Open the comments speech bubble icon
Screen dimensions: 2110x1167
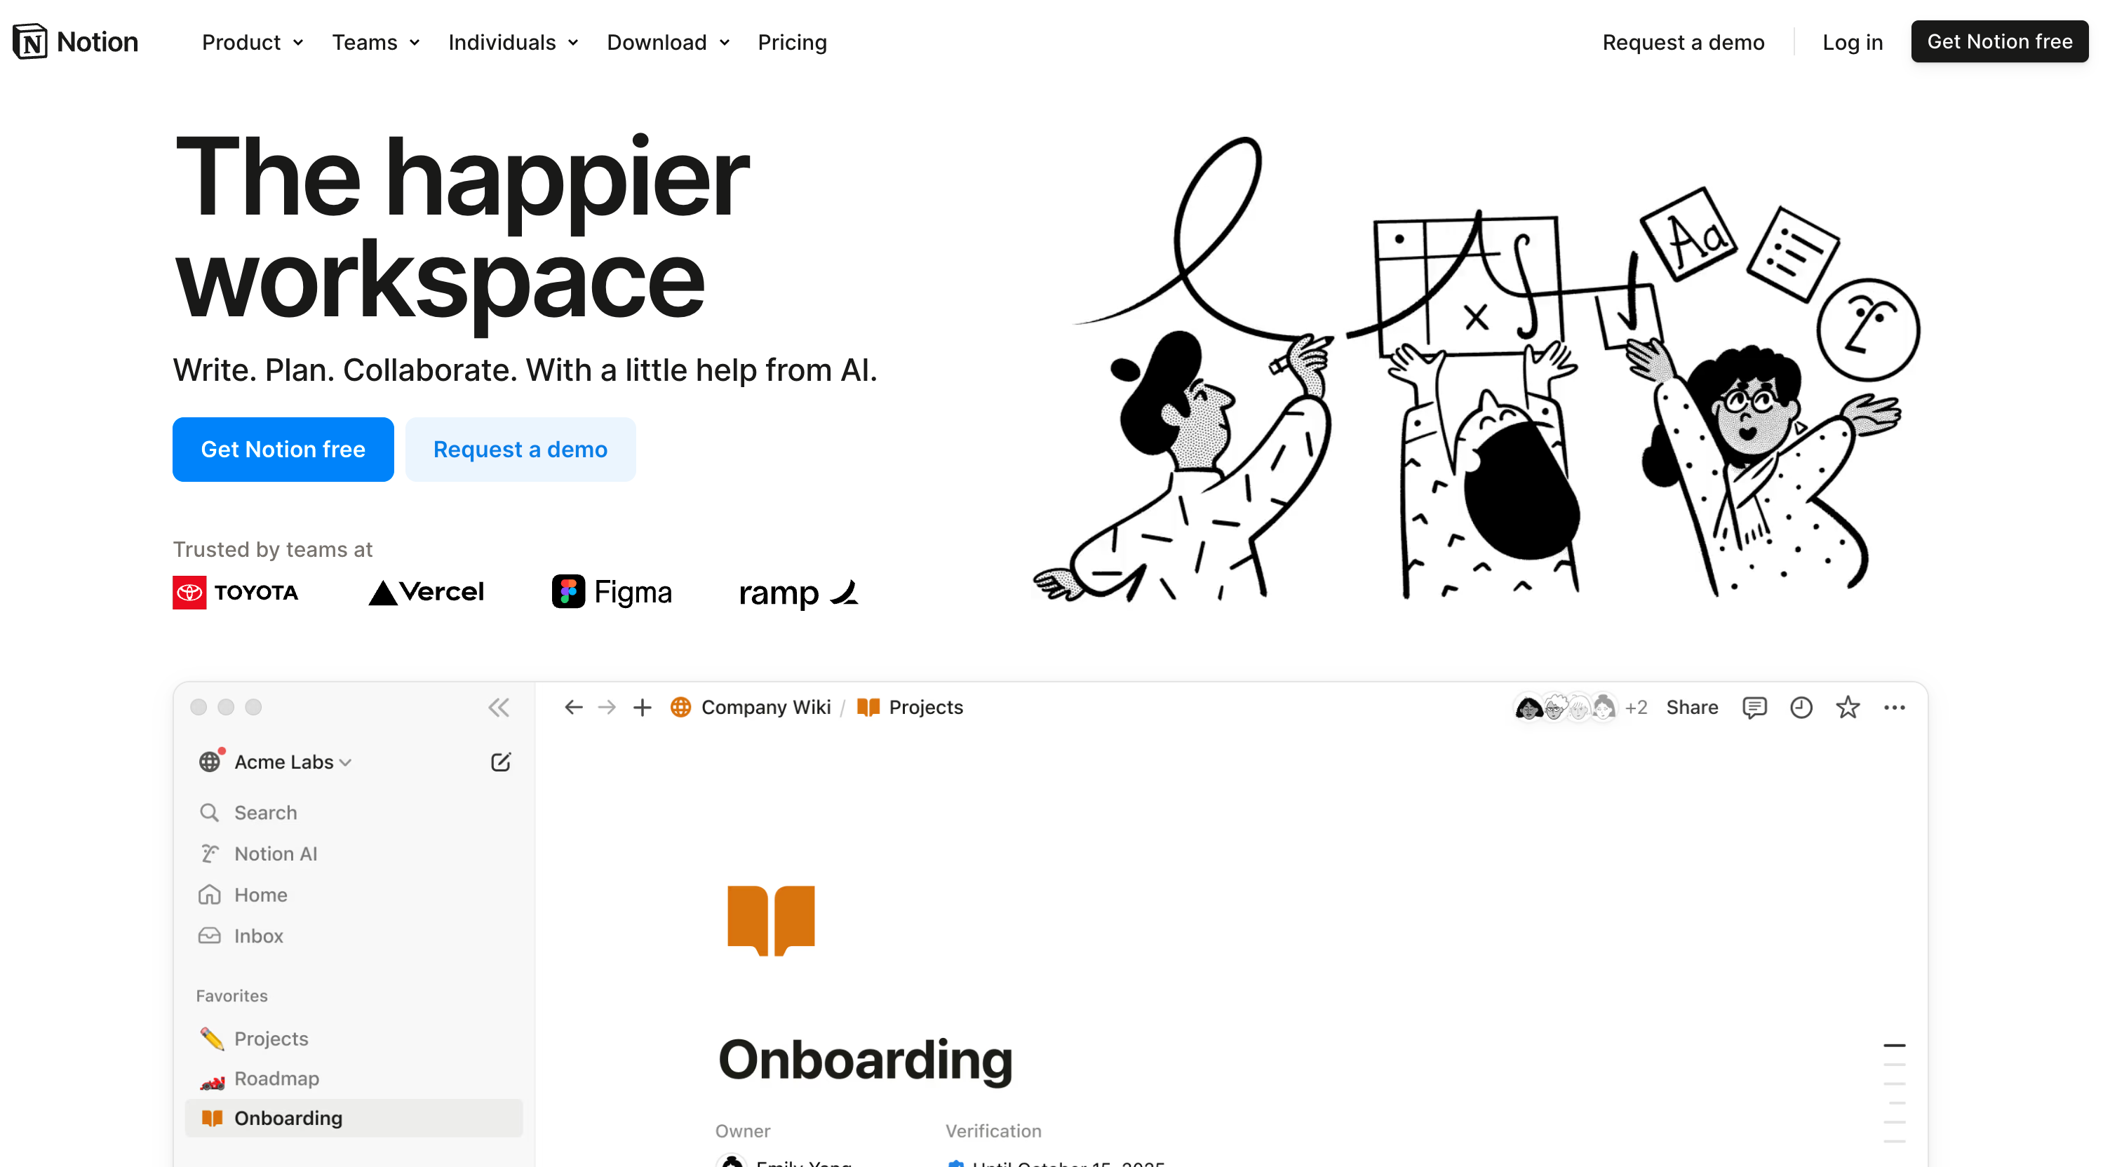click(1754, 707)
